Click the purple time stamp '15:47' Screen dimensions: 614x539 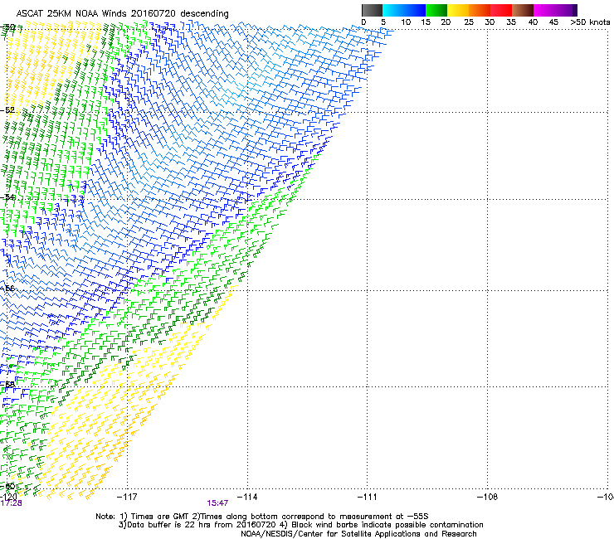tap(217, 503)
